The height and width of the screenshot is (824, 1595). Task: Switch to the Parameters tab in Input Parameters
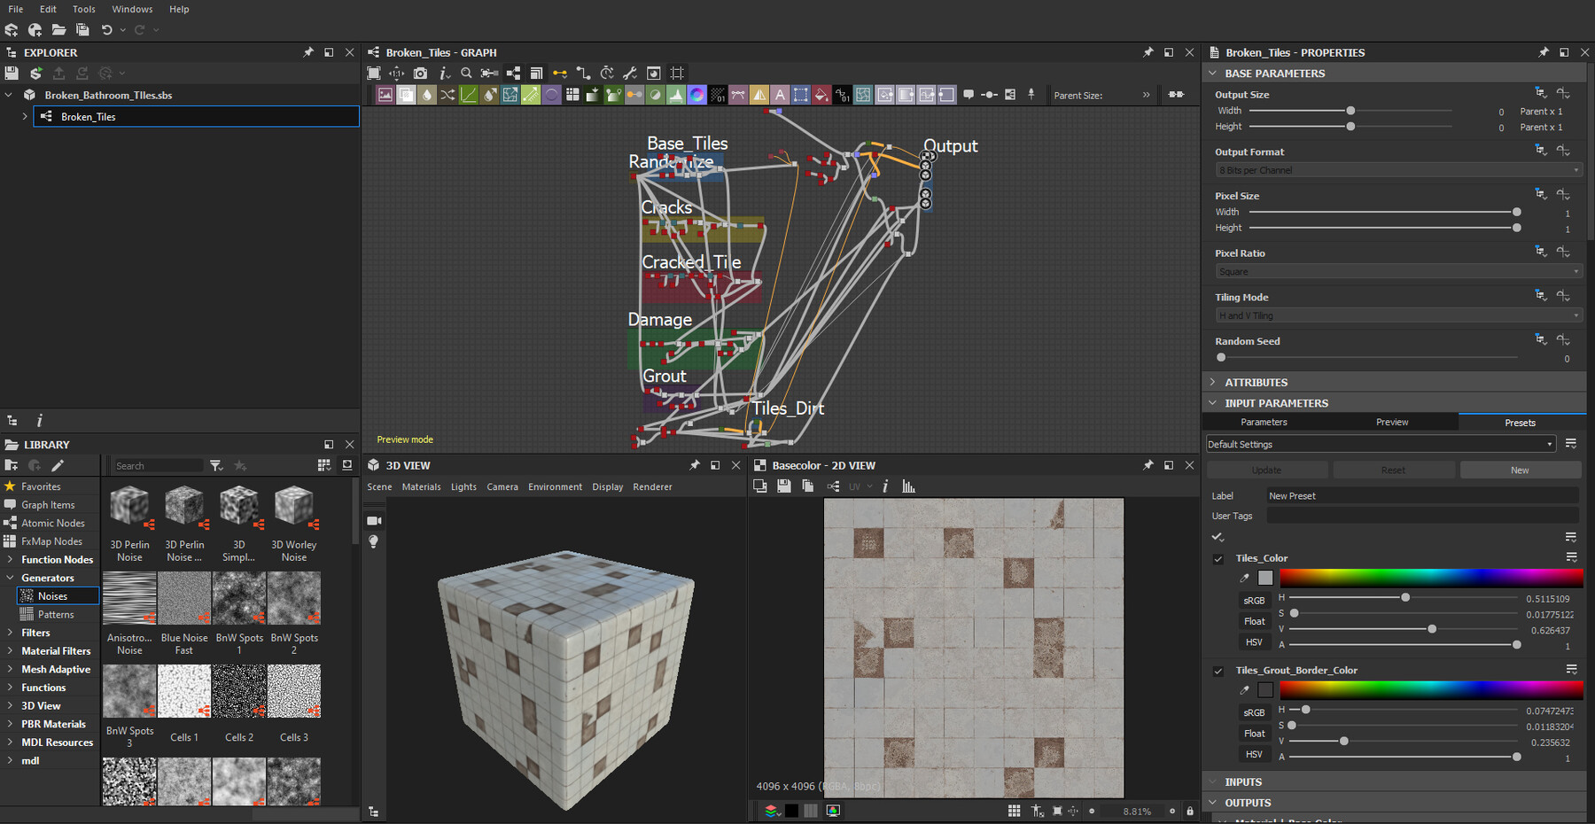click(x=1264, y=422)
